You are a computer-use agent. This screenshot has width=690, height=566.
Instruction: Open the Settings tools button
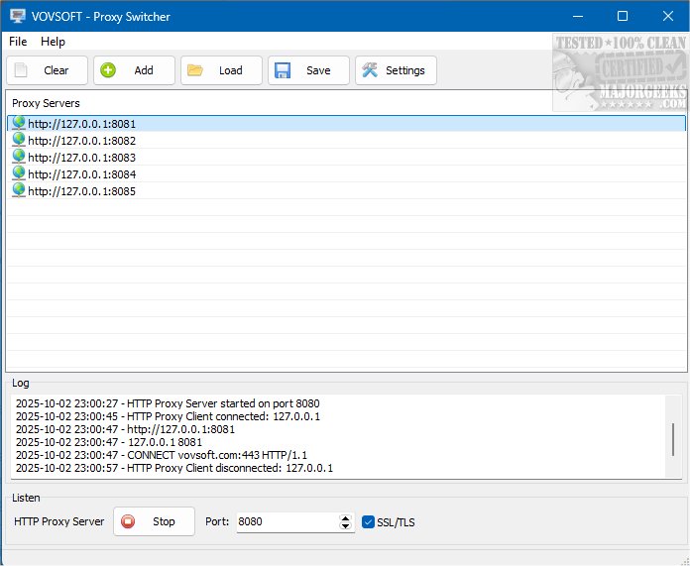[396, 70]
